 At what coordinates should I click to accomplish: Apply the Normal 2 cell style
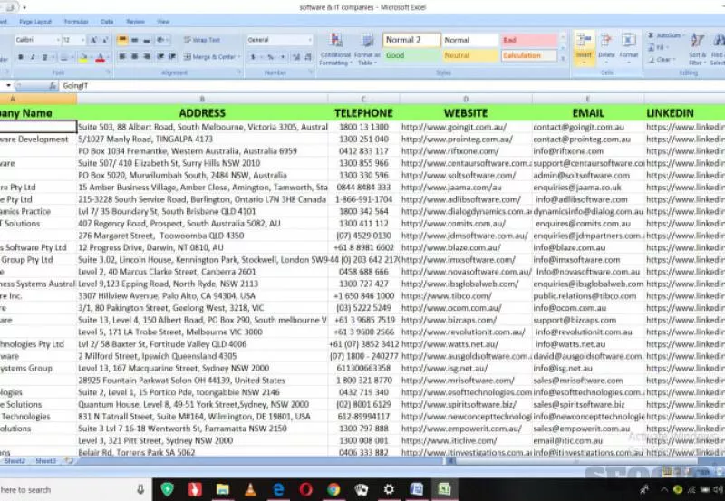tap(411, 40)
